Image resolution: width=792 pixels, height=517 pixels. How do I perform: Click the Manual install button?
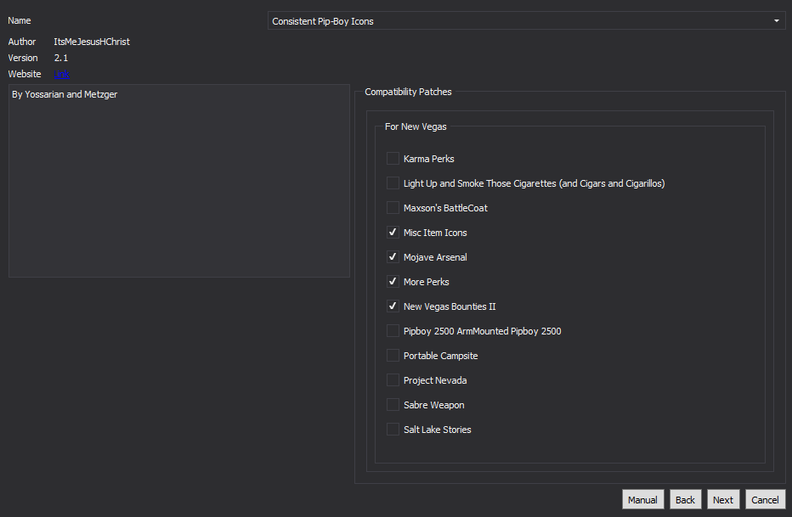click(x=642, y=499)
